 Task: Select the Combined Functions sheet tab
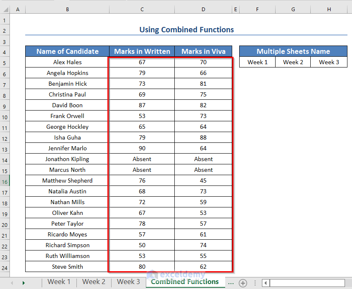click(x=184, y=282)
